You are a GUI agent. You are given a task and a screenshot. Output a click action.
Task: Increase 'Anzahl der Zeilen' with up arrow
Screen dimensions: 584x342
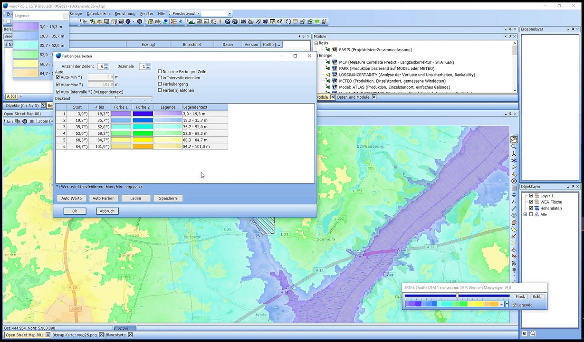pos(106,65)
